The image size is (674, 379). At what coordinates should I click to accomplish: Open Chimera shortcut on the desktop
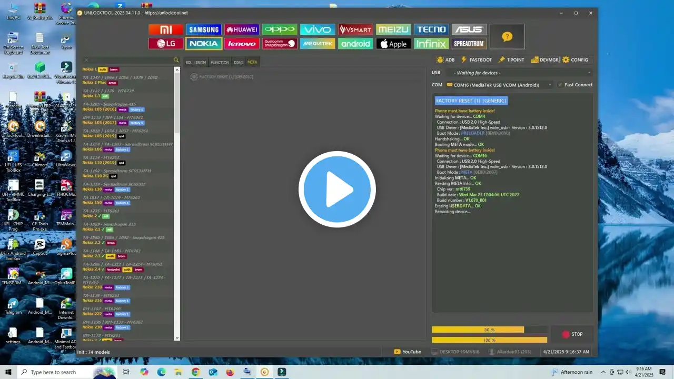pos(39,159)
